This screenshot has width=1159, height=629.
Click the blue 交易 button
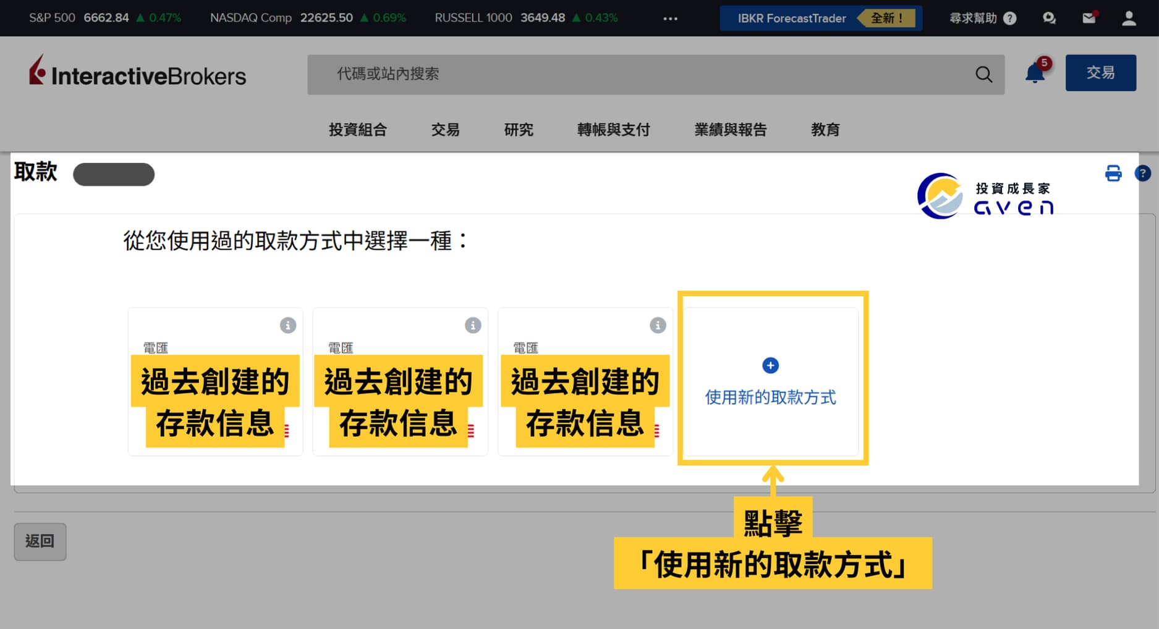coord(1100,73)
